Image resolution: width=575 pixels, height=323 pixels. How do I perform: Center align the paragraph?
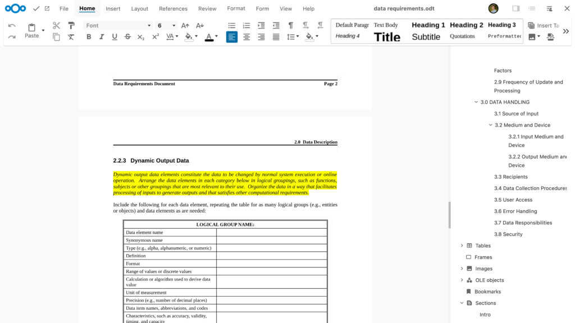pos(247,36)
